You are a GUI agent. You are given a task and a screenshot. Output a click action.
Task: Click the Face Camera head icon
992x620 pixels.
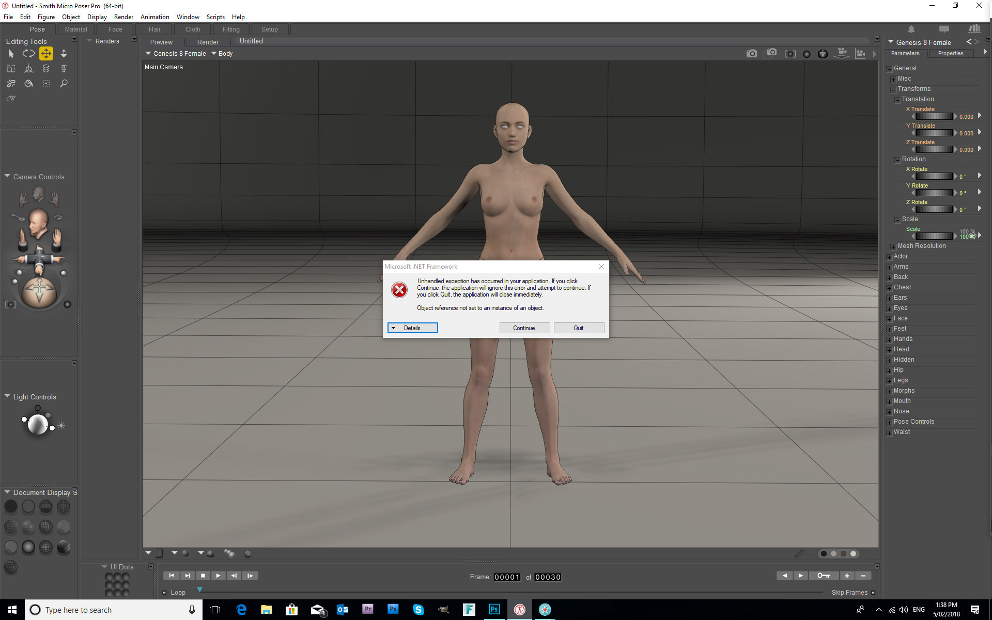point(39,195)
